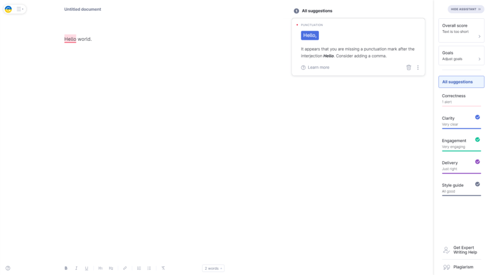Click the Style guide gray checkmark icon
Image resolution: width=489 pixels, height=275 pixels.
[478, 184]
